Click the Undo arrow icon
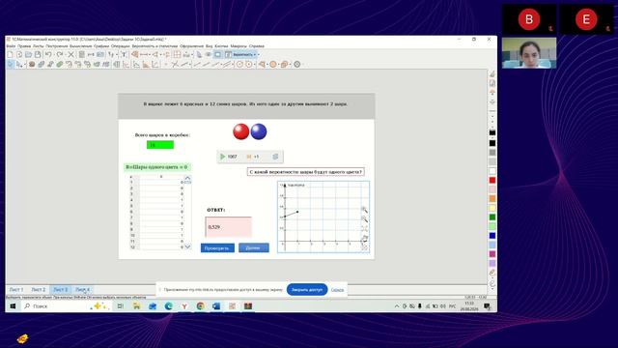 [48, 54]
